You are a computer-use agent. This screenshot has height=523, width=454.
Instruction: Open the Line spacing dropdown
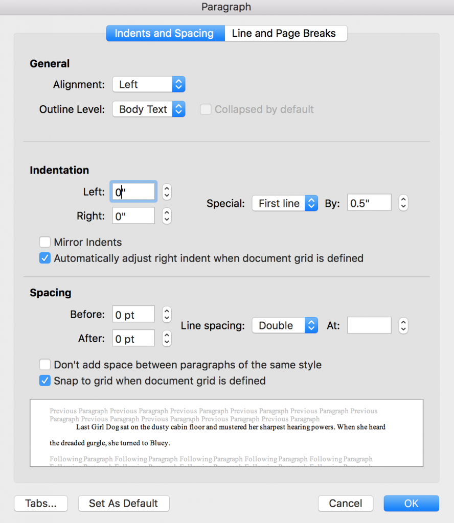pos(284,325)
